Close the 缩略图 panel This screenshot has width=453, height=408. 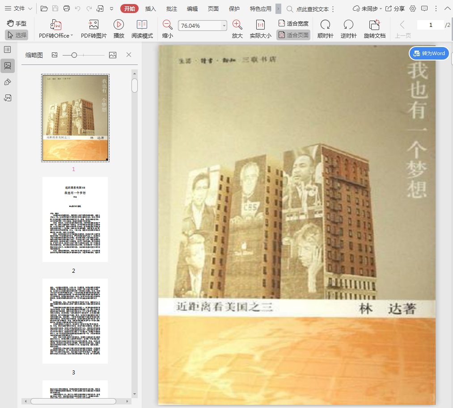[129, 55]
